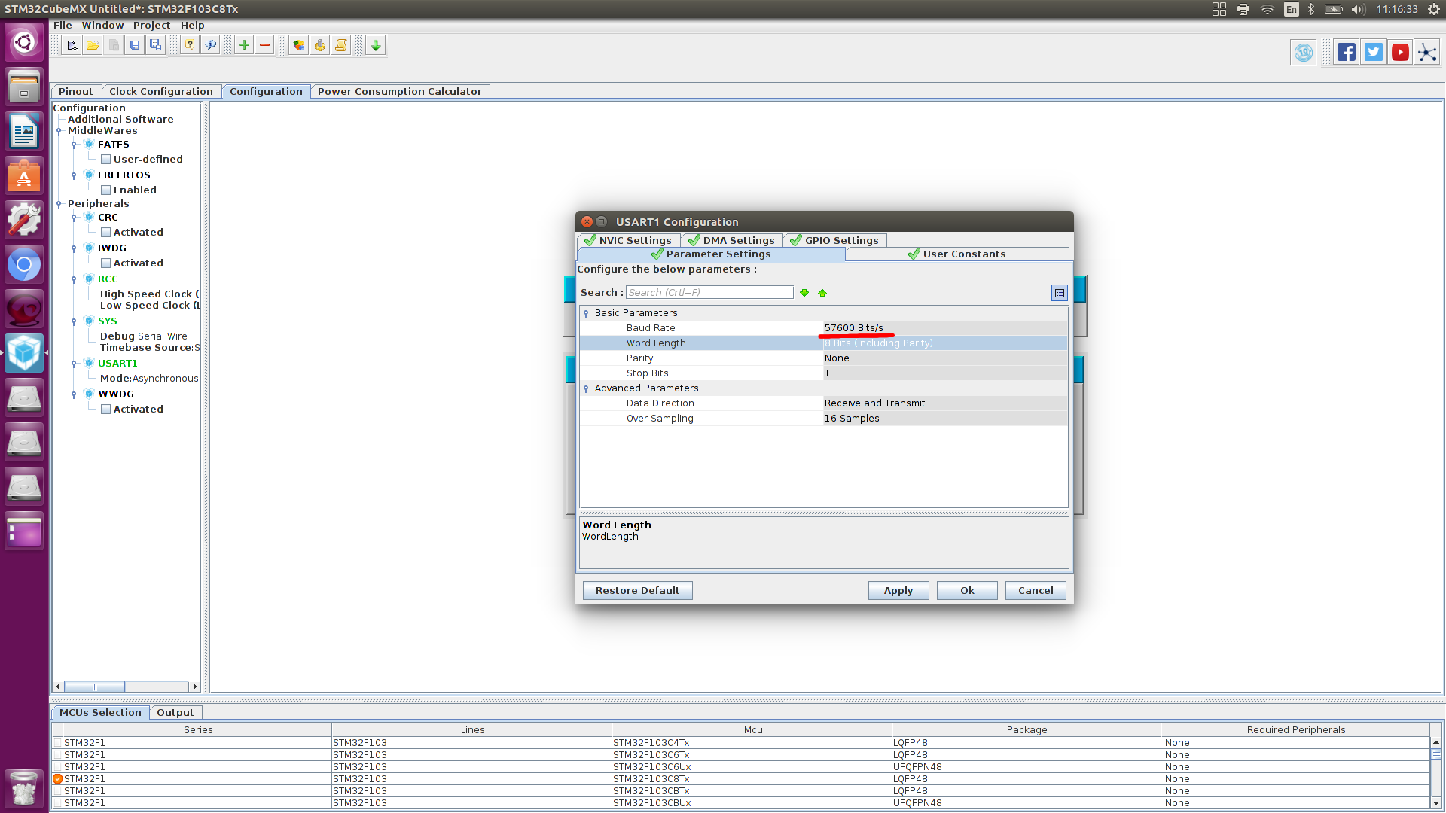Screen dimensions: 1446x813
Task: Enable the FATFS User-defined checkbox
Action: [106, 160]
